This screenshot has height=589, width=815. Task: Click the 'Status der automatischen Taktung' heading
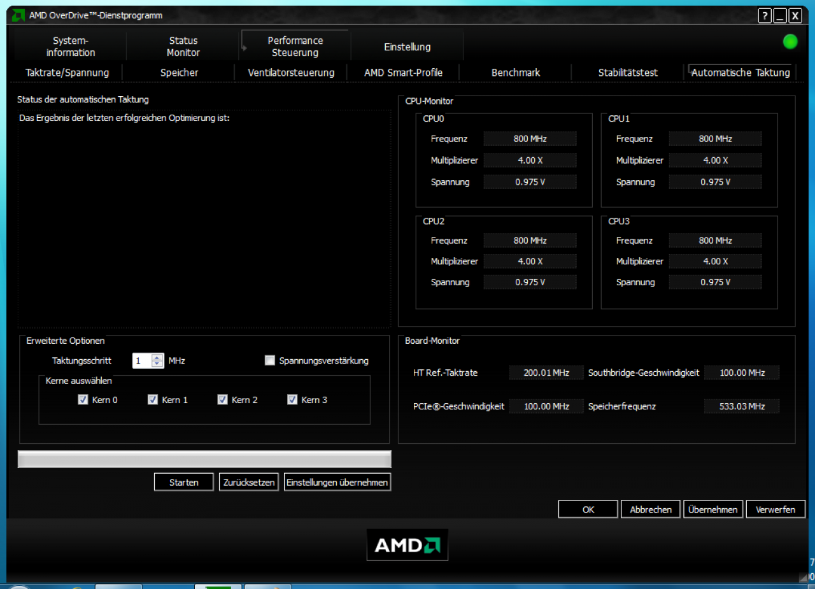pyautogui.click(x=83, y=100)
